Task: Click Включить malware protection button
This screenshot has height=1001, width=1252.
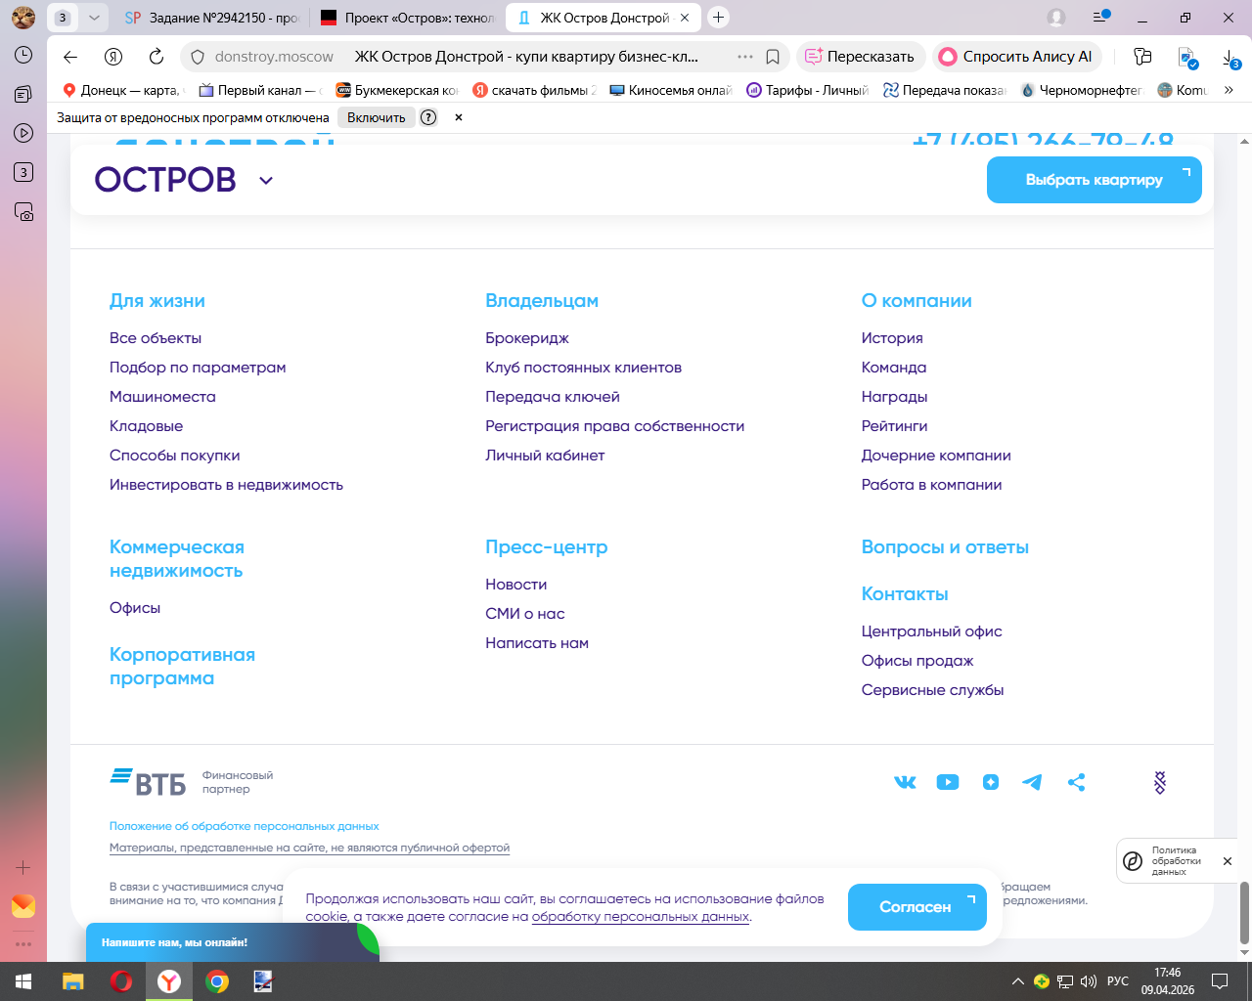Action: coord(376,117)
